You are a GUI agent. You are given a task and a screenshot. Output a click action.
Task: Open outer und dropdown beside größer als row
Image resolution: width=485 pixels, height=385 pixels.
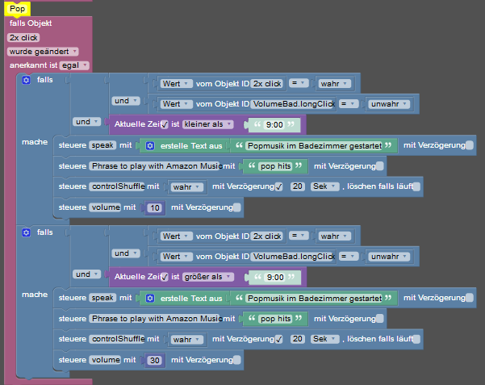pos(86,274)
